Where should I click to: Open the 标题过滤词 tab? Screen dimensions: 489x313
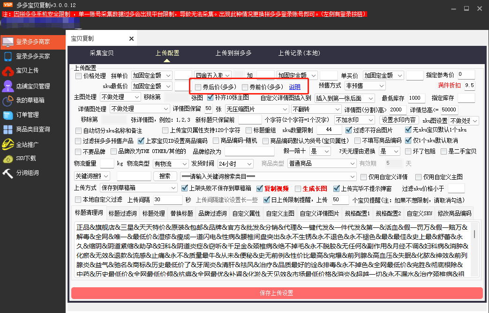122,213
